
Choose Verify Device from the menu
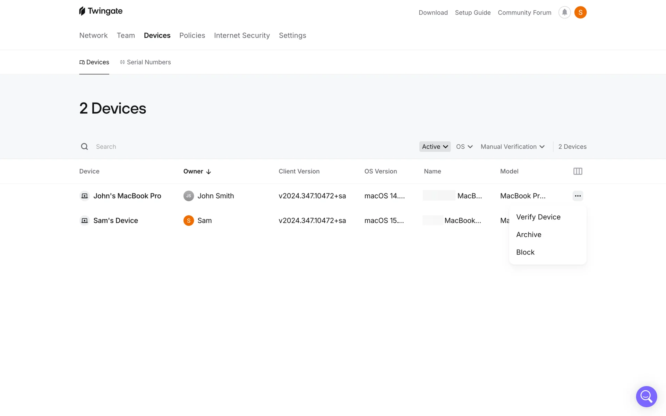(538, 217)
